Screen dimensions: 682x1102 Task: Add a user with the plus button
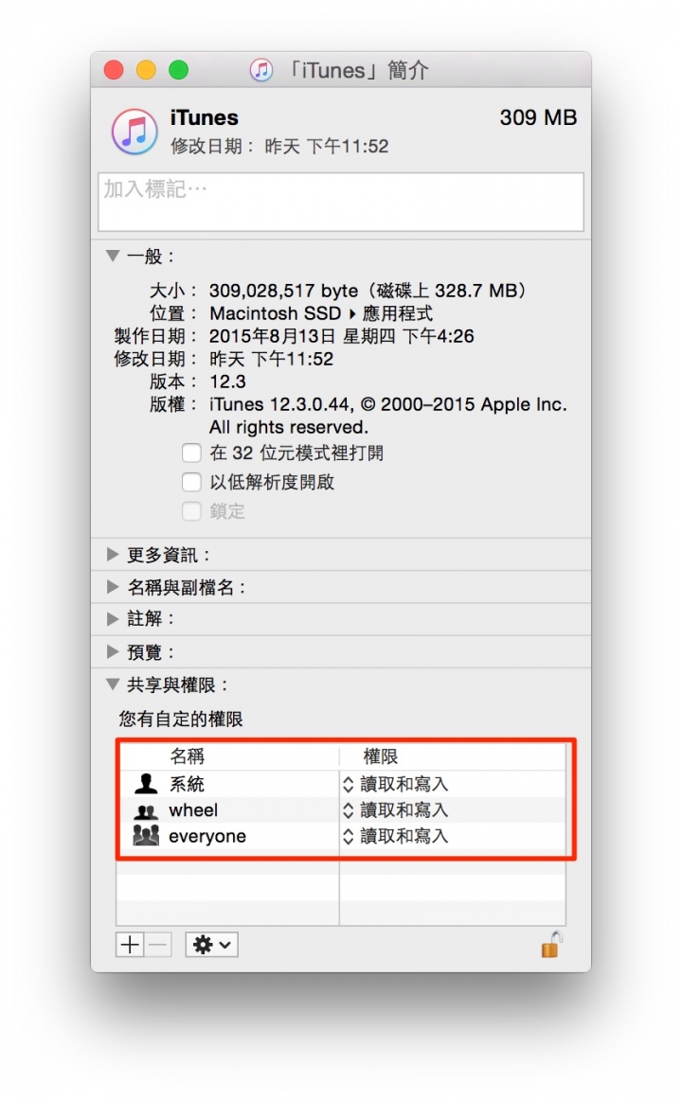coord(130,945)
